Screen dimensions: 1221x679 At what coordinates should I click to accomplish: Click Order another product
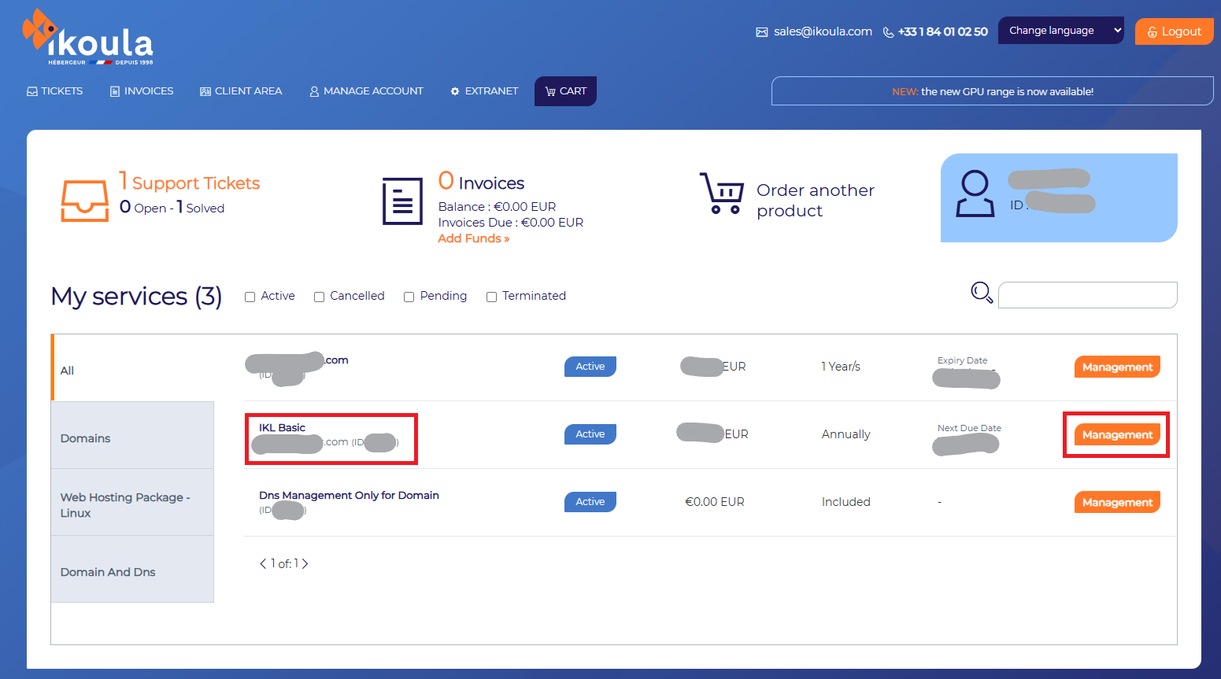tap(816, 201)
